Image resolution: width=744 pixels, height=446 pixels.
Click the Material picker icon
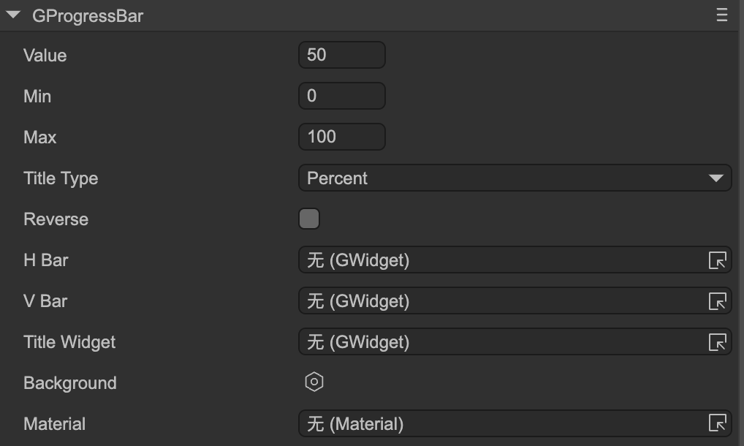click(x=718, y=423)
